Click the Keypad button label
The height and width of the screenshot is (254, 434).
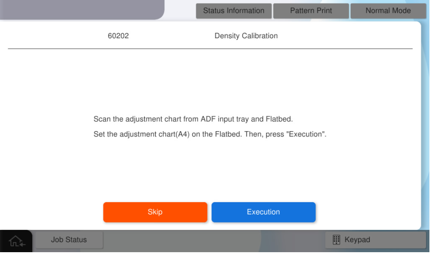click(x=357, y=239)
